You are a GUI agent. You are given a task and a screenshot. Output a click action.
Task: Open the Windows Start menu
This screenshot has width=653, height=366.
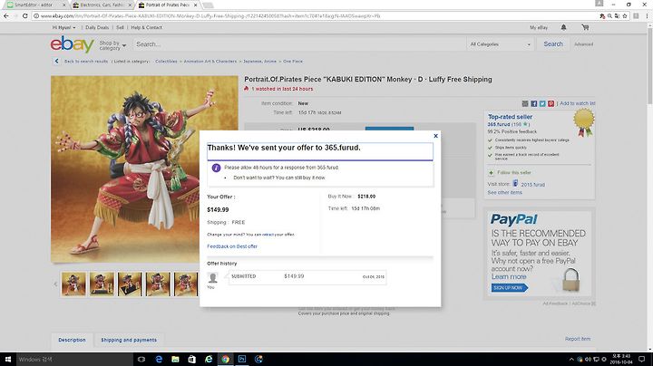point(8,359)
